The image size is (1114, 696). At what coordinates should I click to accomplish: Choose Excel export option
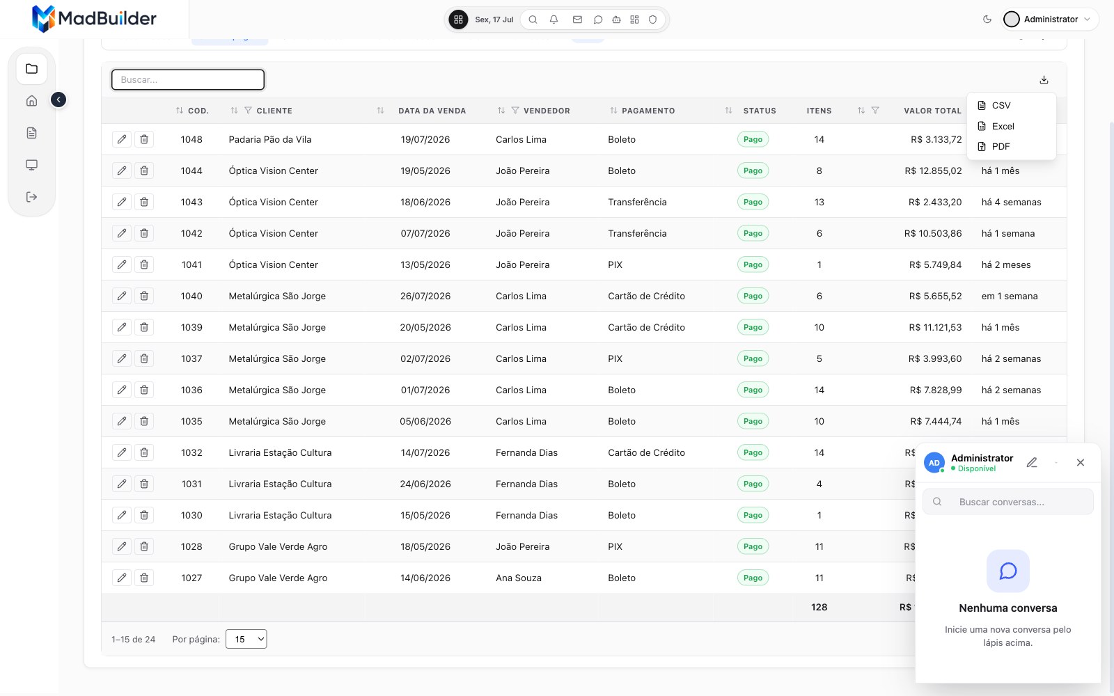tap(1011, 126)
